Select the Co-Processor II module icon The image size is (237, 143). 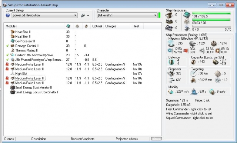coord(12,41)
